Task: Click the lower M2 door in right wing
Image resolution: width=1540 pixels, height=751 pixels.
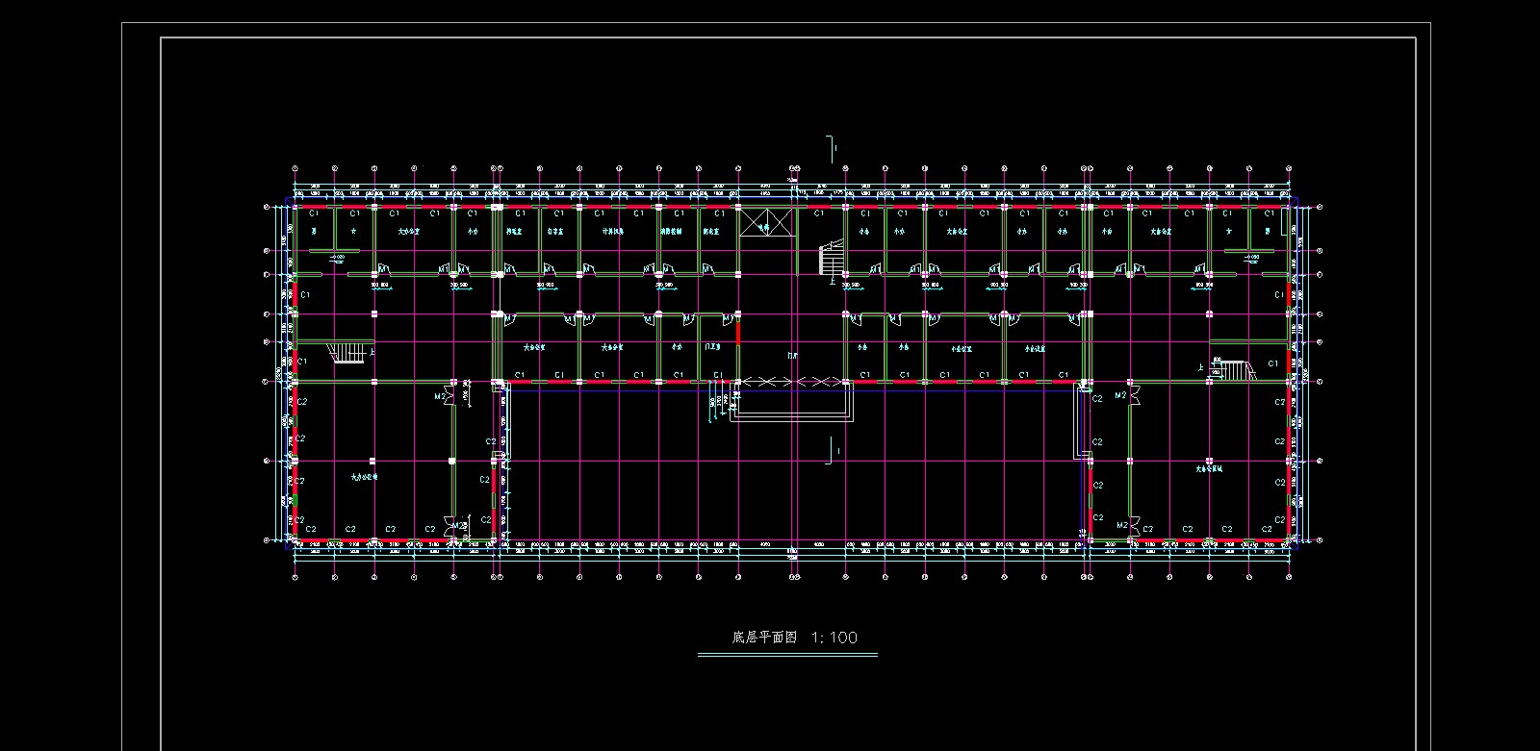Action: coord(1122,525)
